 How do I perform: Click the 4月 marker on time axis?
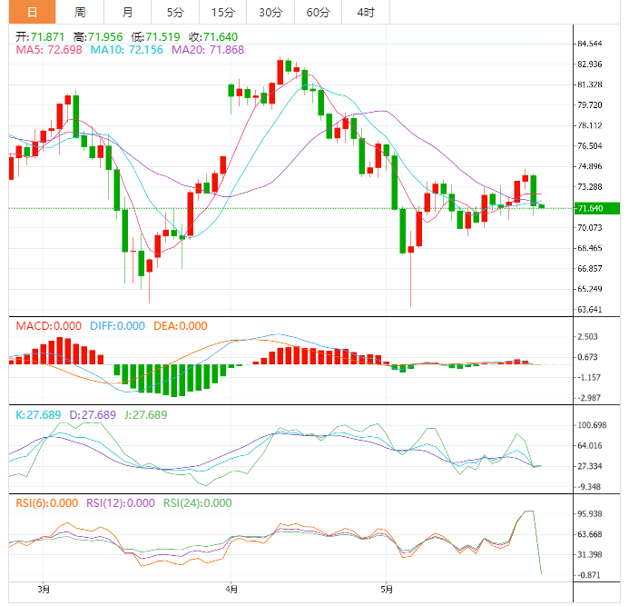coord(231,588)
